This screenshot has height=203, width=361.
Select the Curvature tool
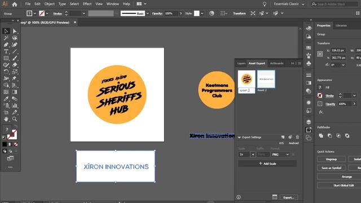[x=15, y=45]
